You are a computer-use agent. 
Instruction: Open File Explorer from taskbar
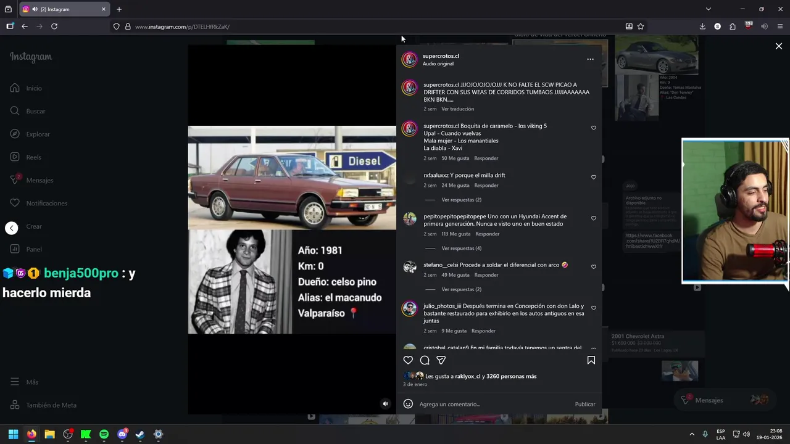pos(49,434)
